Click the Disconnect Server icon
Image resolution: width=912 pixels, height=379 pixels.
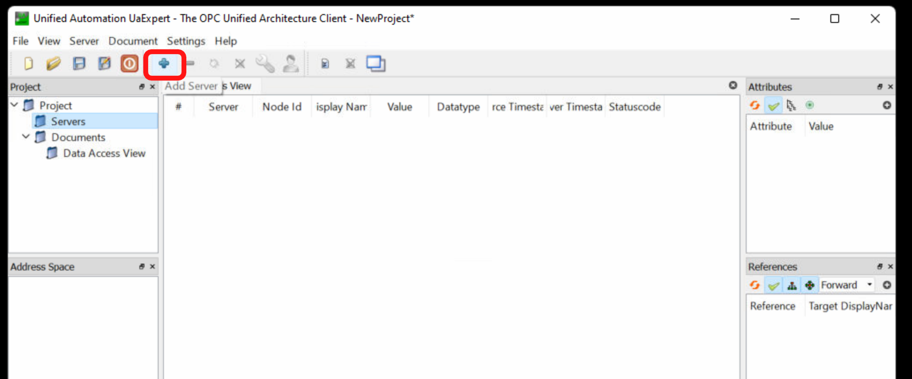[x=240, y=63]
